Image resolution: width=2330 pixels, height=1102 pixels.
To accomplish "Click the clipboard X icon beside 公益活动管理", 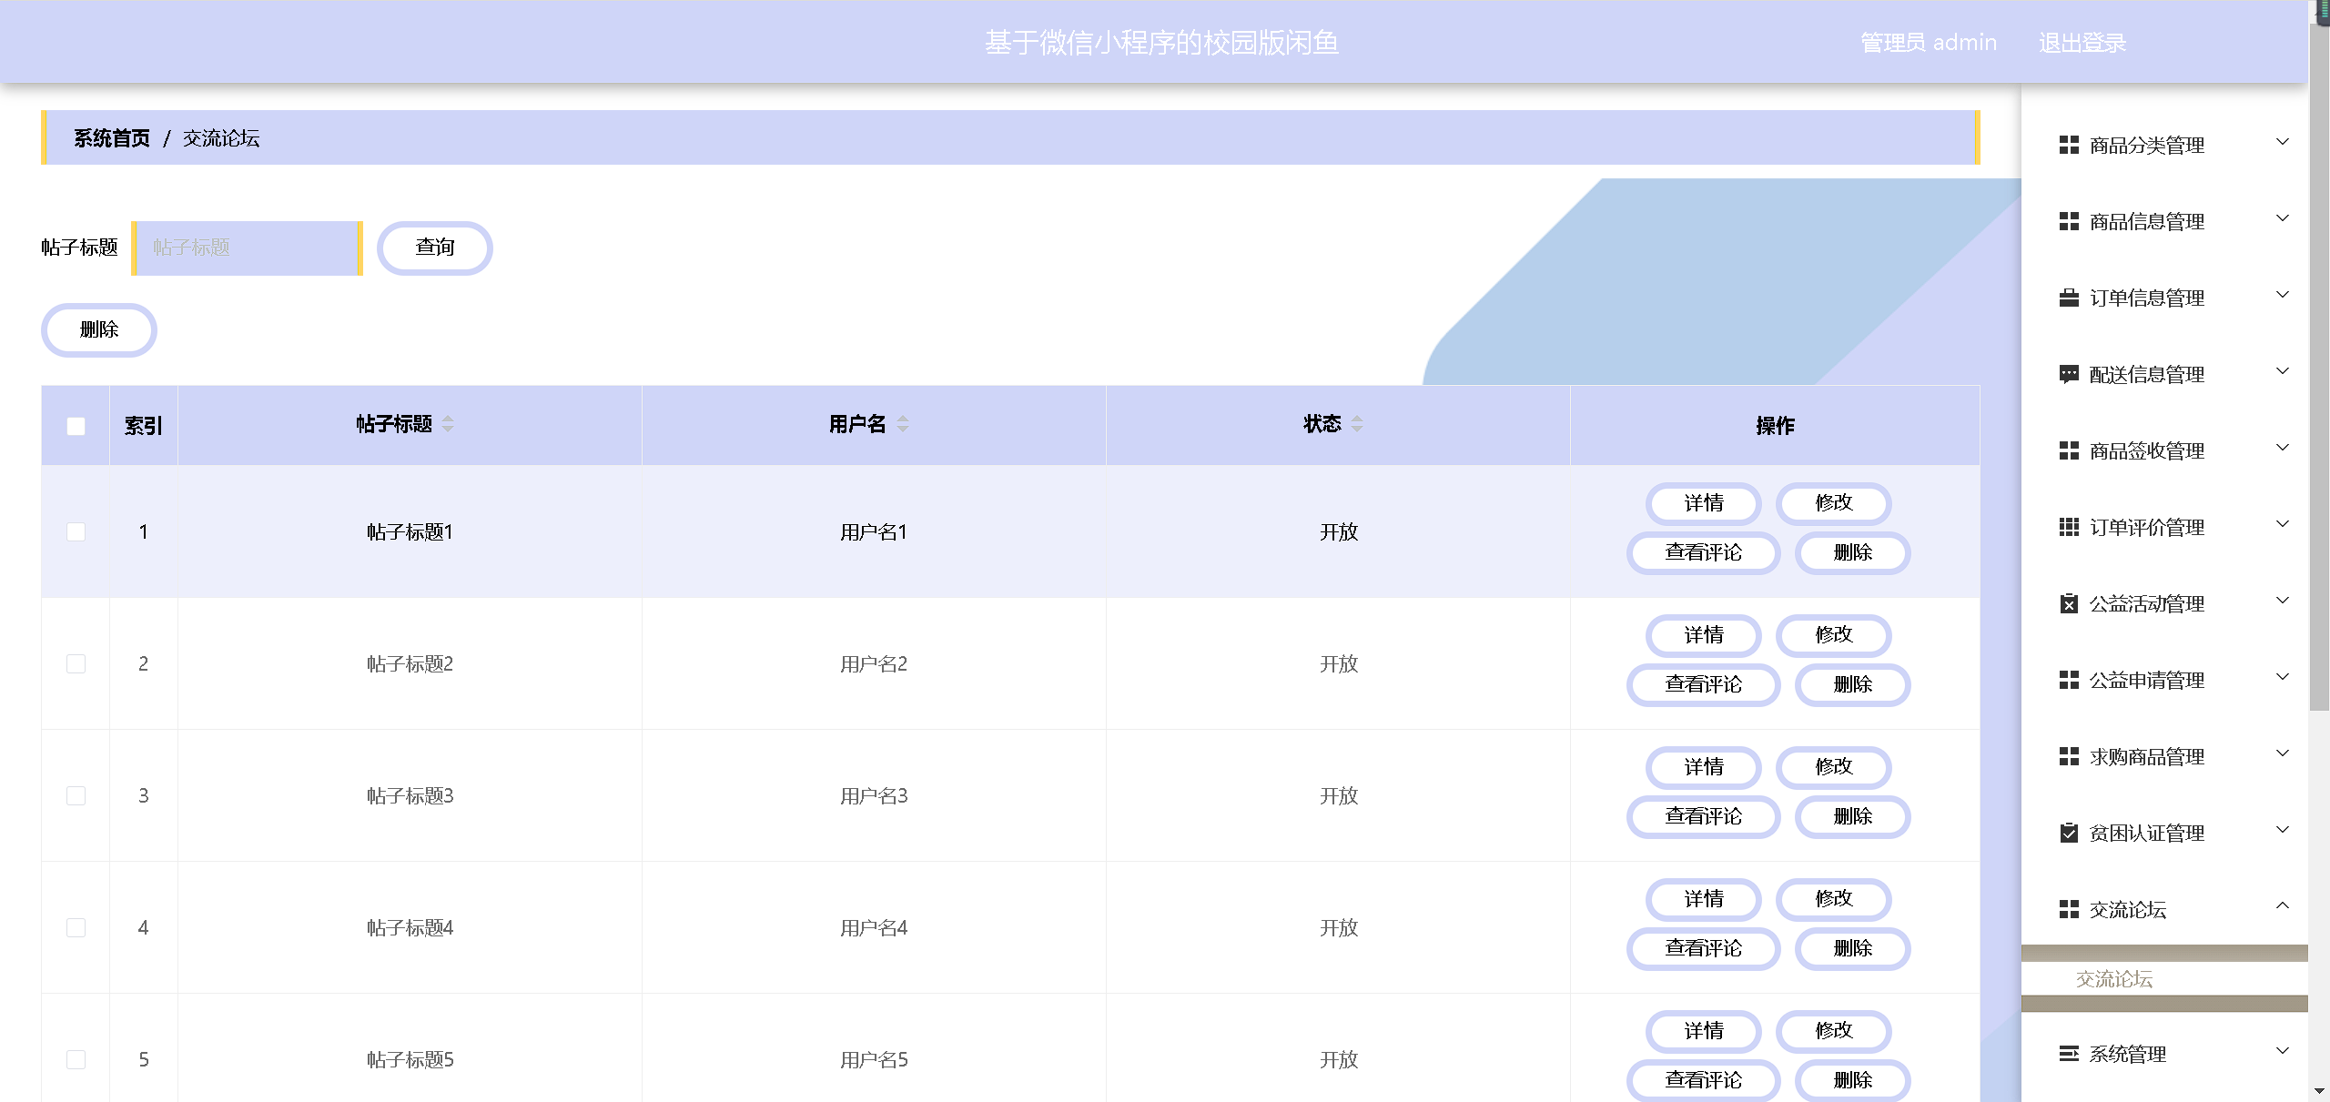I will coord(2069,603).
